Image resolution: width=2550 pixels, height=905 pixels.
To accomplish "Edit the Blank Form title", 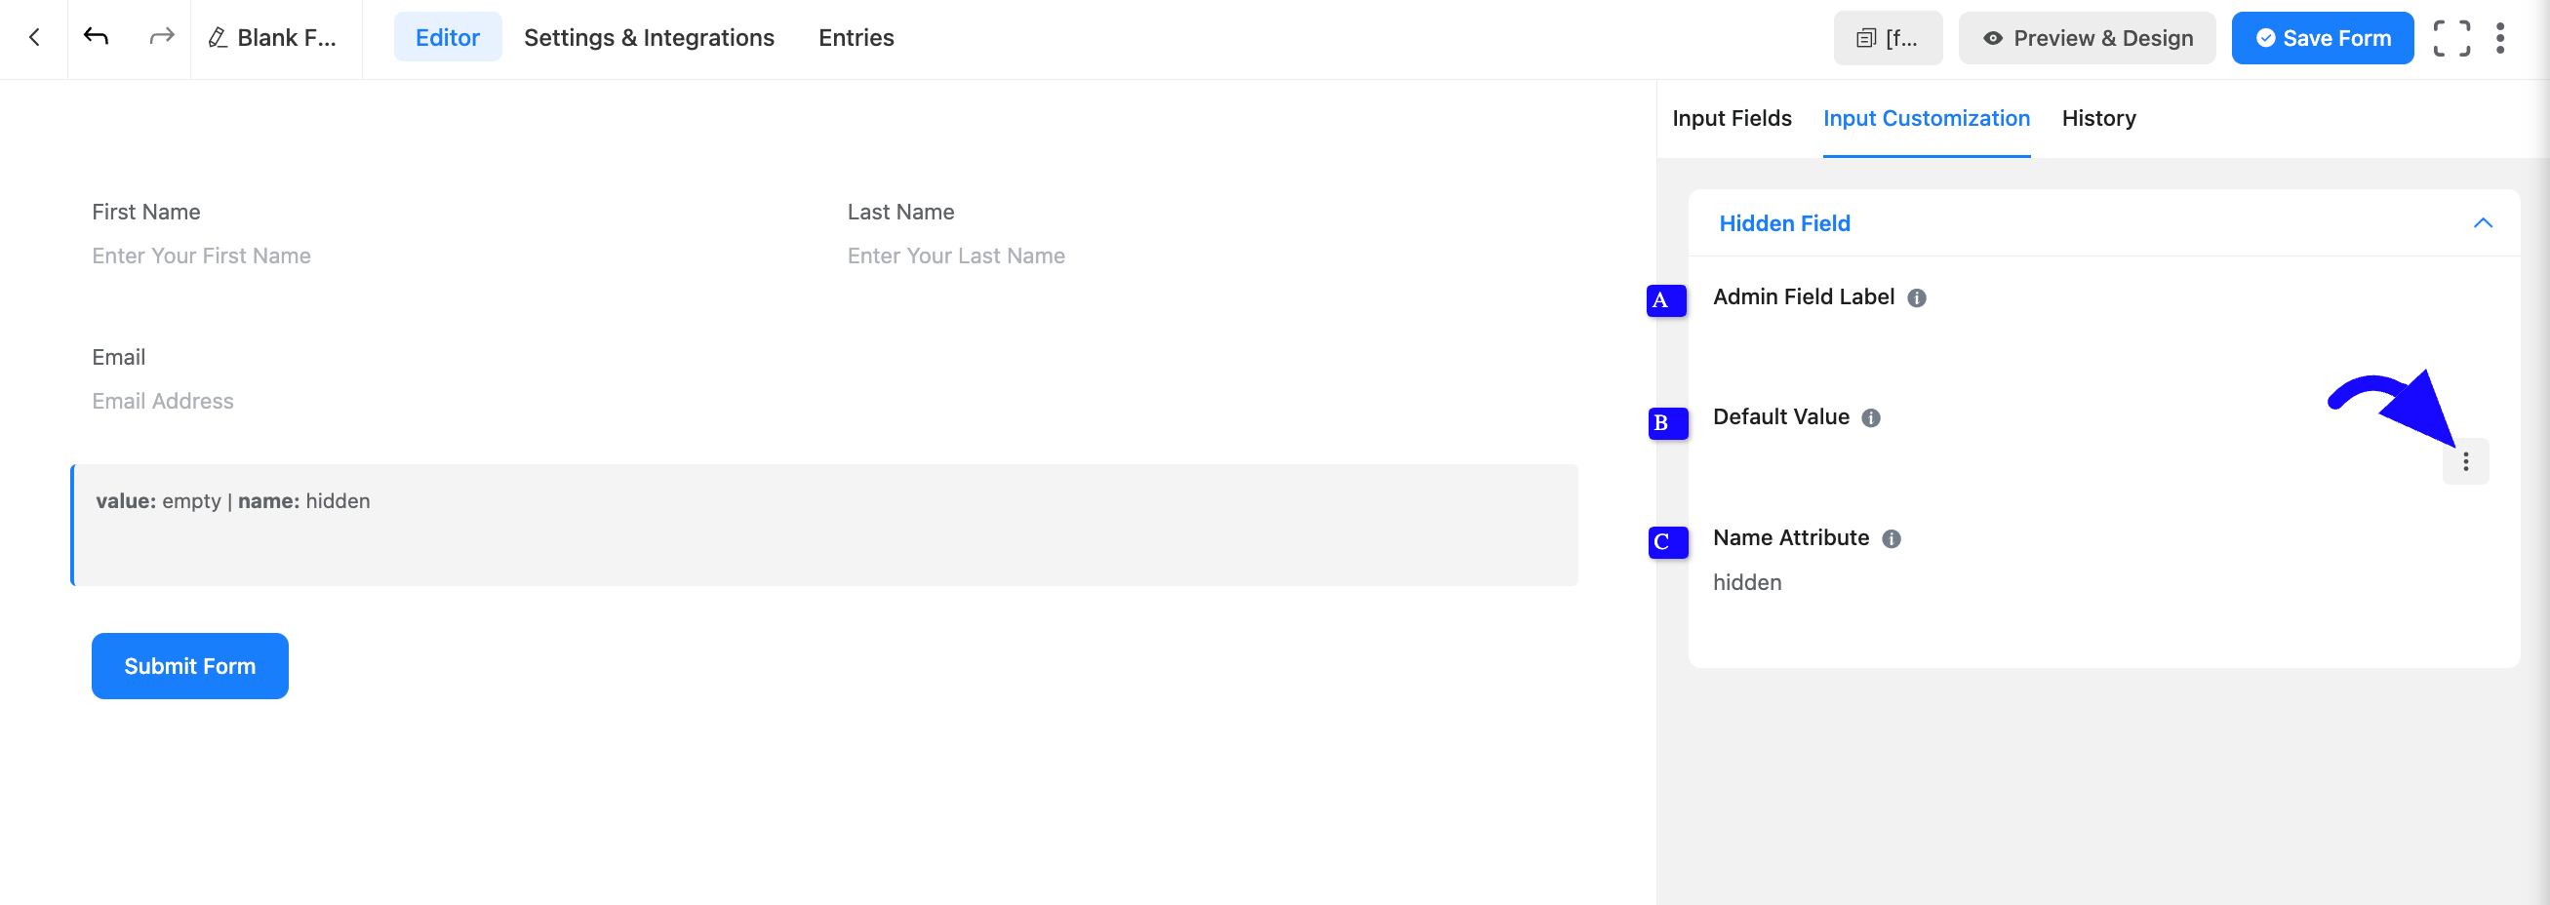I will (x=273, y=38).
